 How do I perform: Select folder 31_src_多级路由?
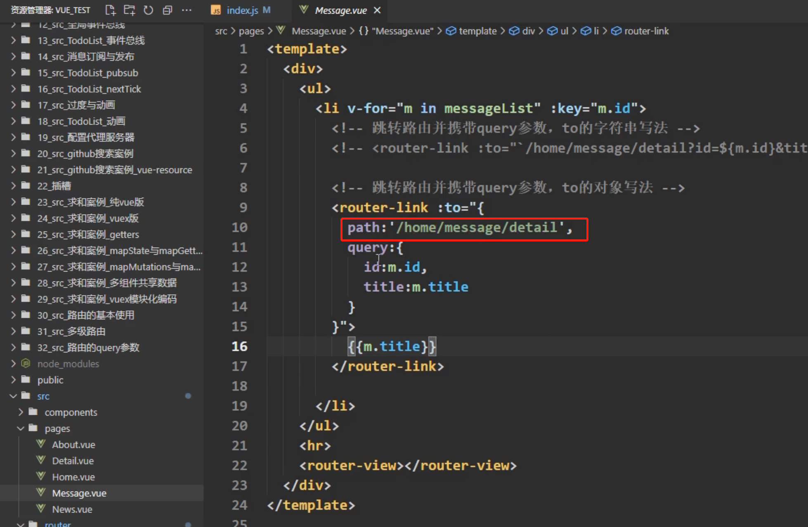71,331
